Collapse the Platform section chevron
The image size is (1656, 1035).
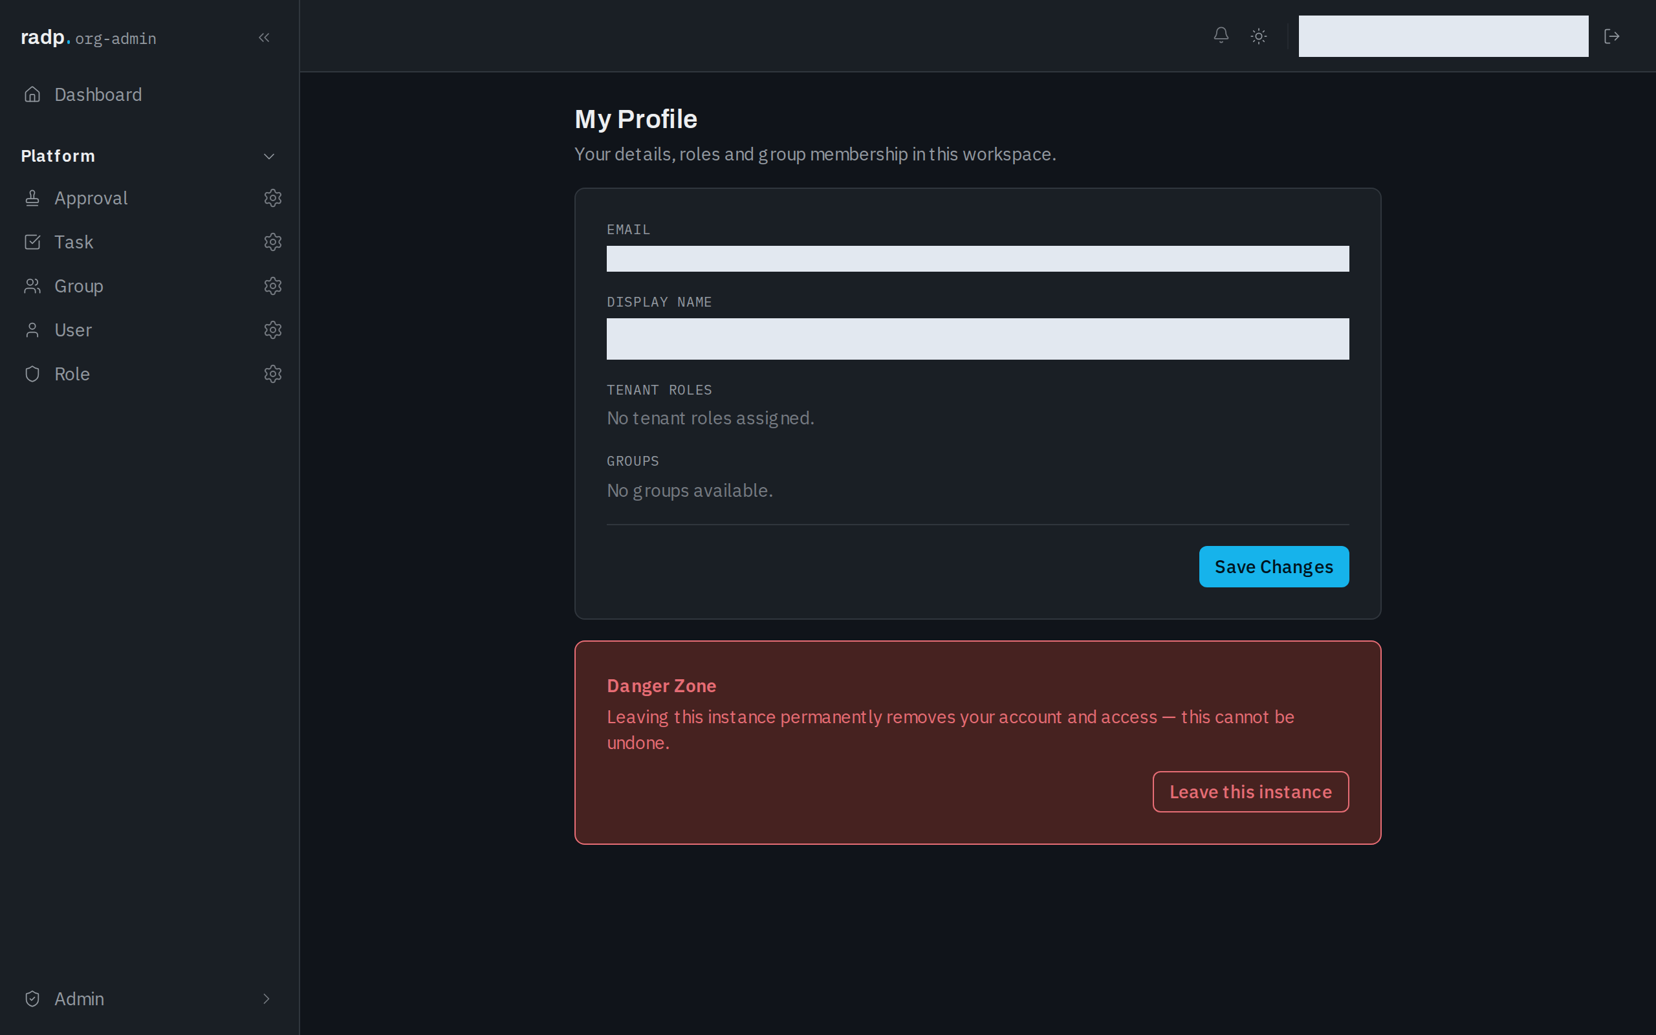[x=269, y=156]
